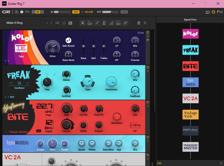The width and height of the screenshot is (224, 166).
Task: Select the sidechain mode icon in Freak
Action: (27, 83)
